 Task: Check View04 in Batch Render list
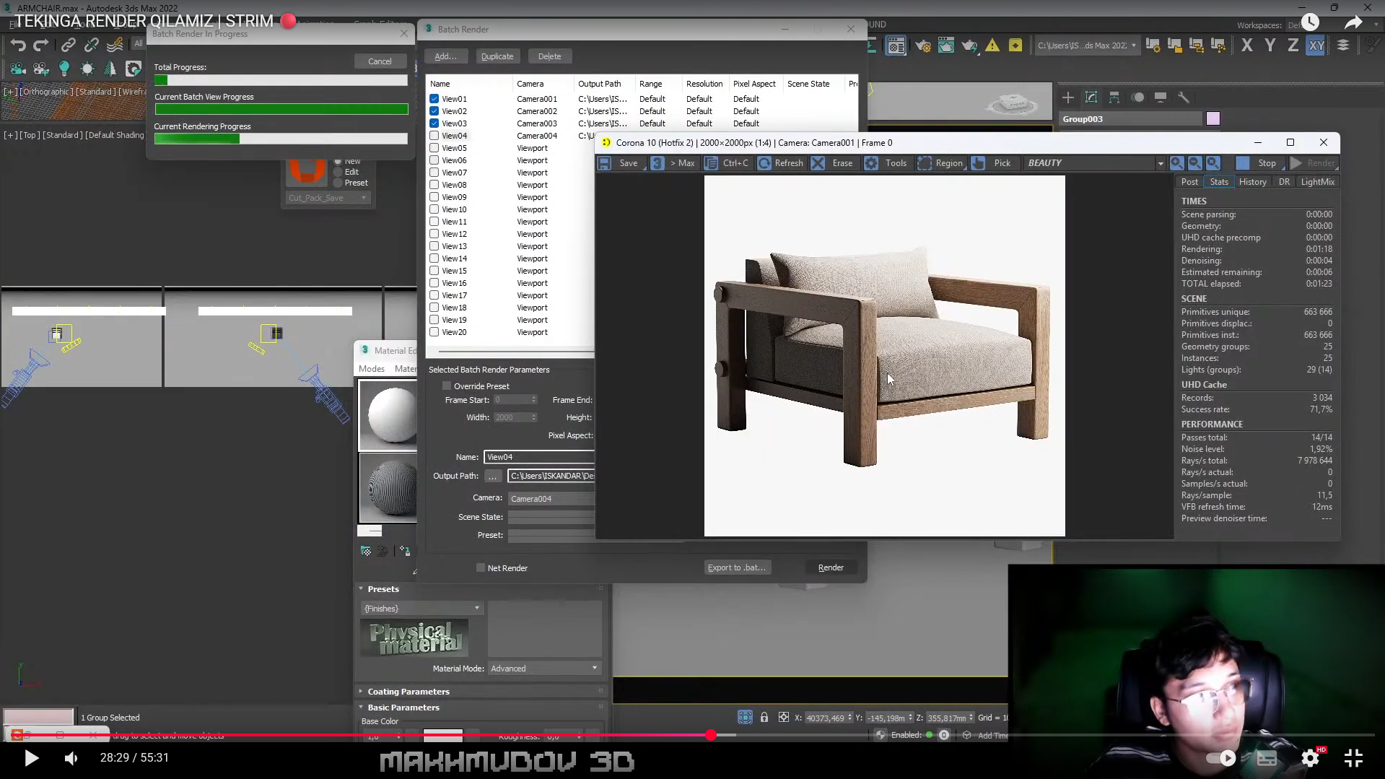click(x=434, y=136)
